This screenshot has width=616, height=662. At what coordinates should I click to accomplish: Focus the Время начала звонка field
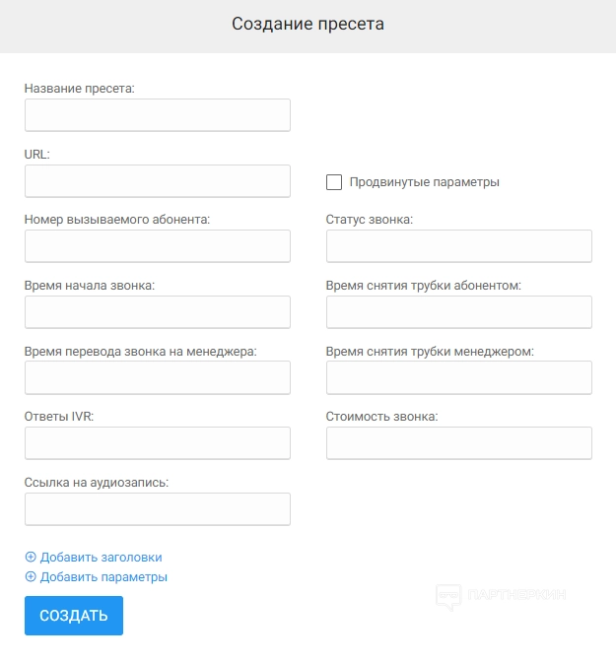coord(158,312)
